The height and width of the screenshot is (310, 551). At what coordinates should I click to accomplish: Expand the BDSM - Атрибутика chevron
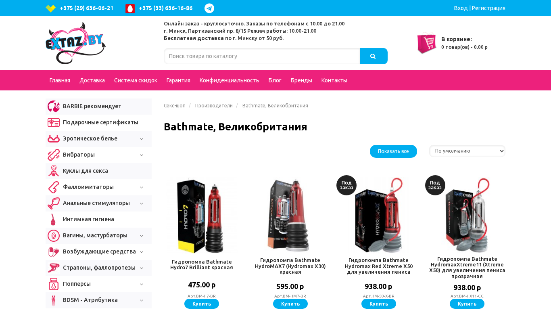142,300
